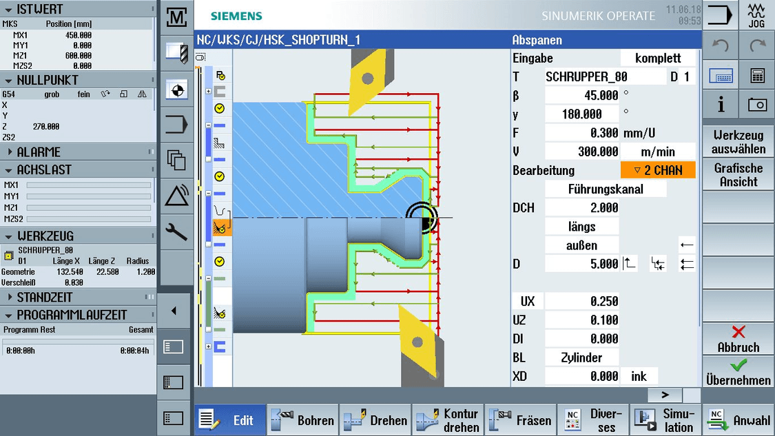This screenshot has height=436, width=775.
Task: Click Werkzeug auswählen to choose a tool
Action: tap(738, 141)
